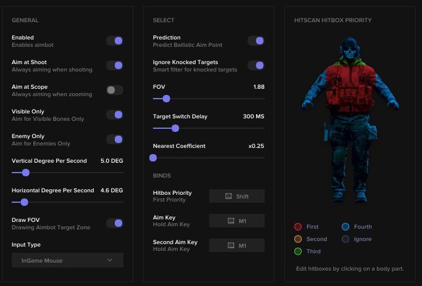Click the mouse icon in the Aim Key bind
Screen dimensions: 422x286
pyautogui.click(x=231, y=221)
